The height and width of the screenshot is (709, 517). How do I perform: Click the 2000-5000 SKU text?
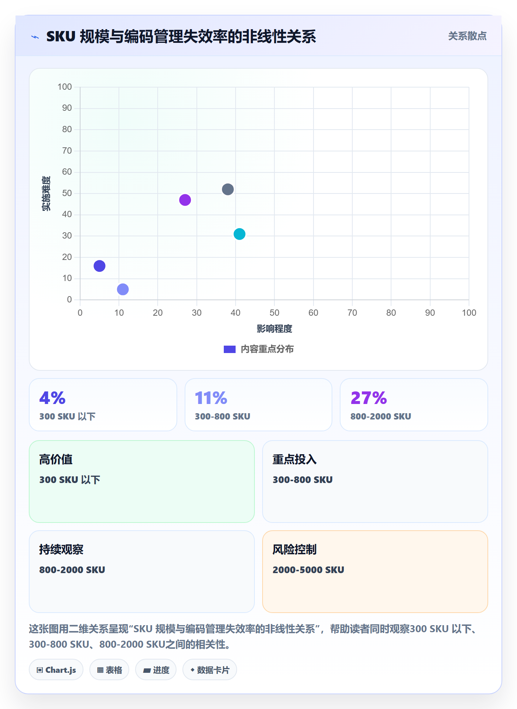[x=308, y=570]
